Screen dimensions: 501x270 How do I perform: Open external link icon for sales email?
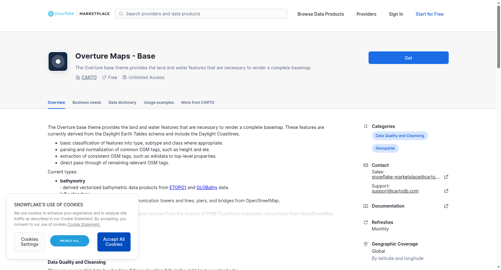point(446,177)
